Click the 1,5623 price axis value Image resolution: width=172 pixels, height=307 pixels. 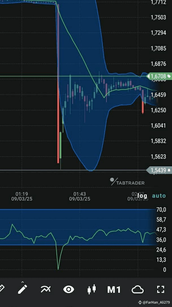click(158, 156)
